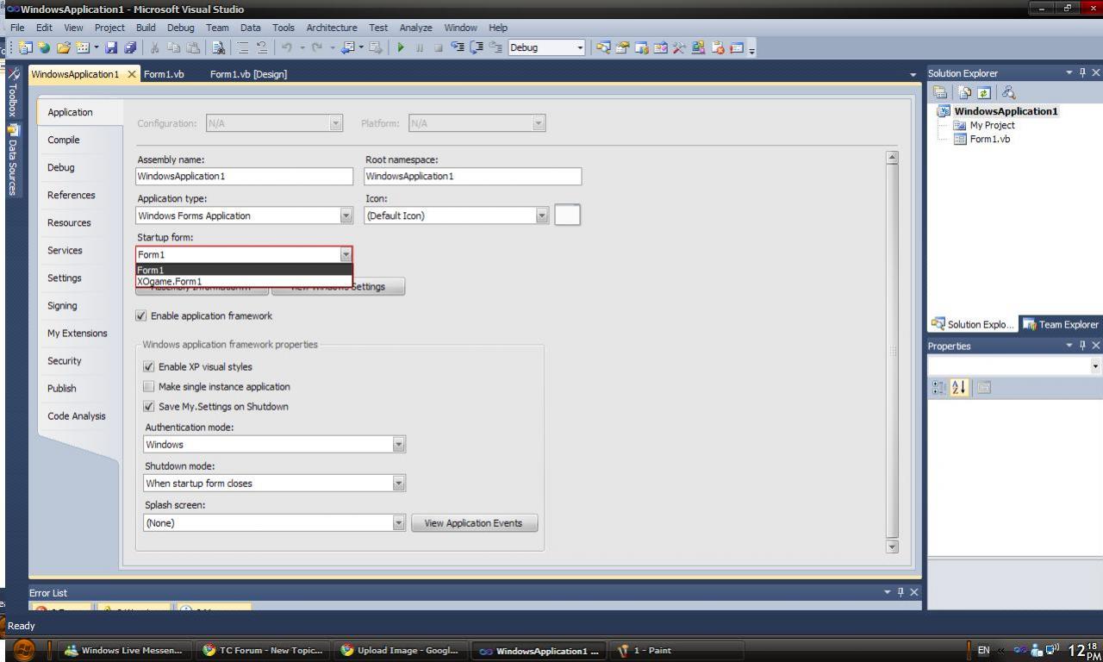Click the Paste clipboard icon
The width and height of the screenshot is (1103, 662).
coord(193,47)
